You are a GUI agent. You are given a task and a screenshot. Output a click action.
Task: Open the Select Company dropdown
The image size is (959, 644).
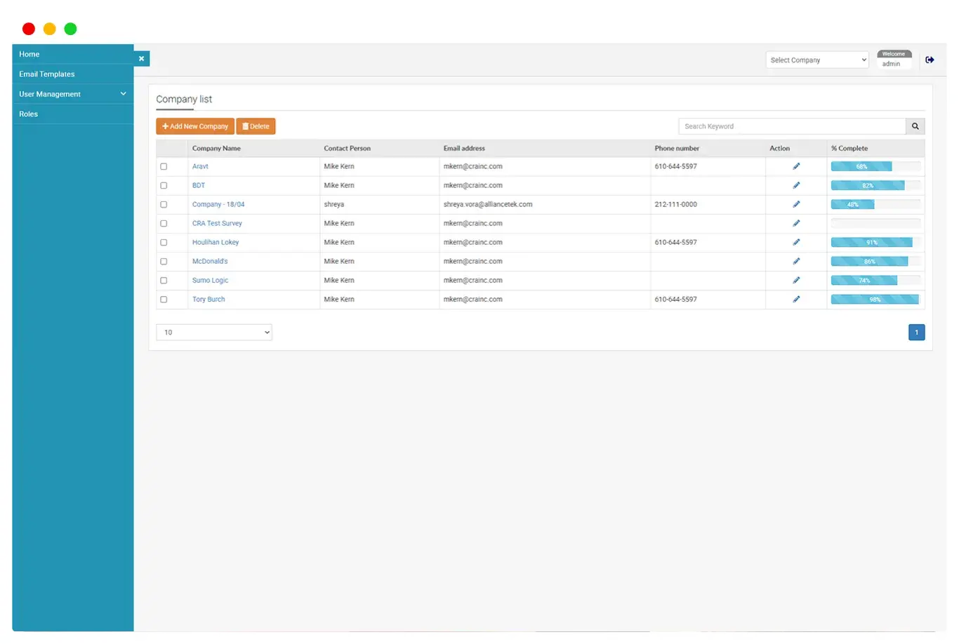click(x=817, y=60)
